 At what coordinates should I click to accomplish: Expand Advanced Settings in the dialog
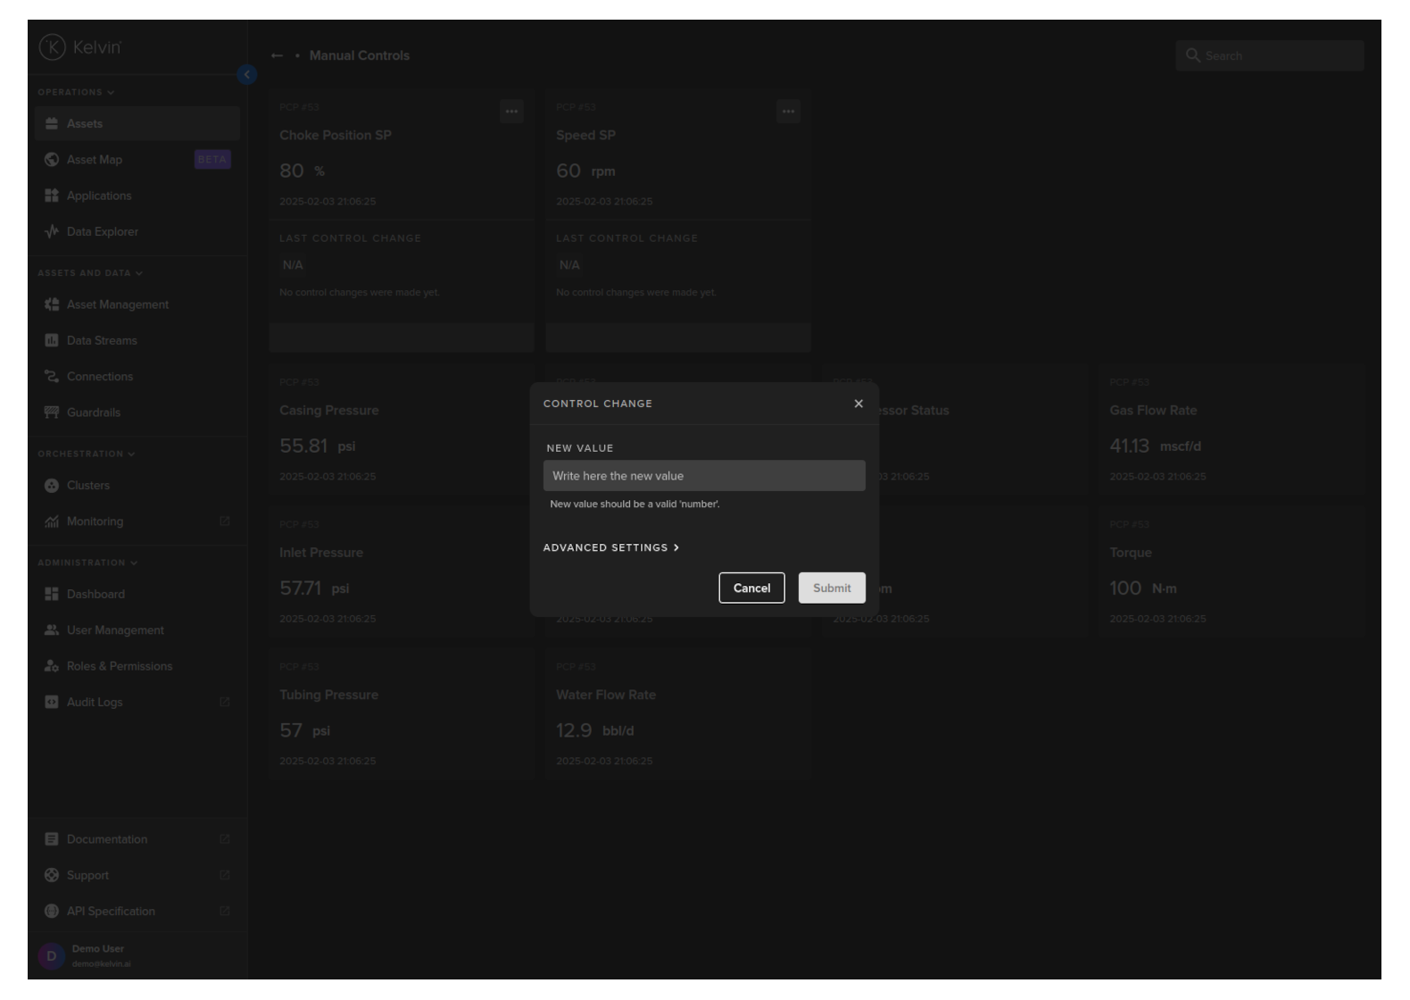[x=611, y=547]
